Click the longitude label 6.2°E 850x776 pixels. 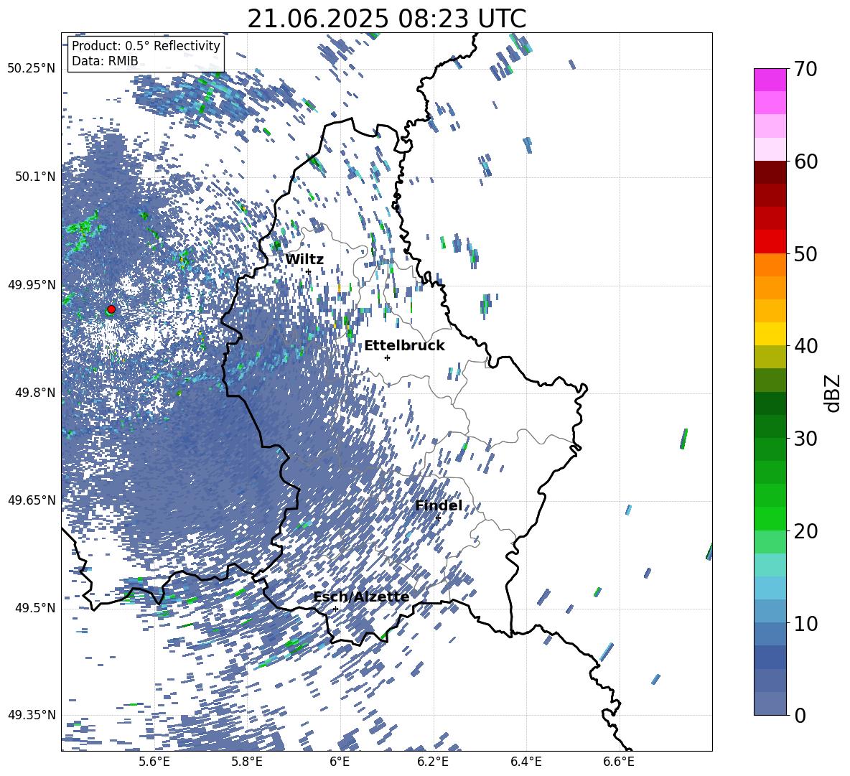point(433,762)
